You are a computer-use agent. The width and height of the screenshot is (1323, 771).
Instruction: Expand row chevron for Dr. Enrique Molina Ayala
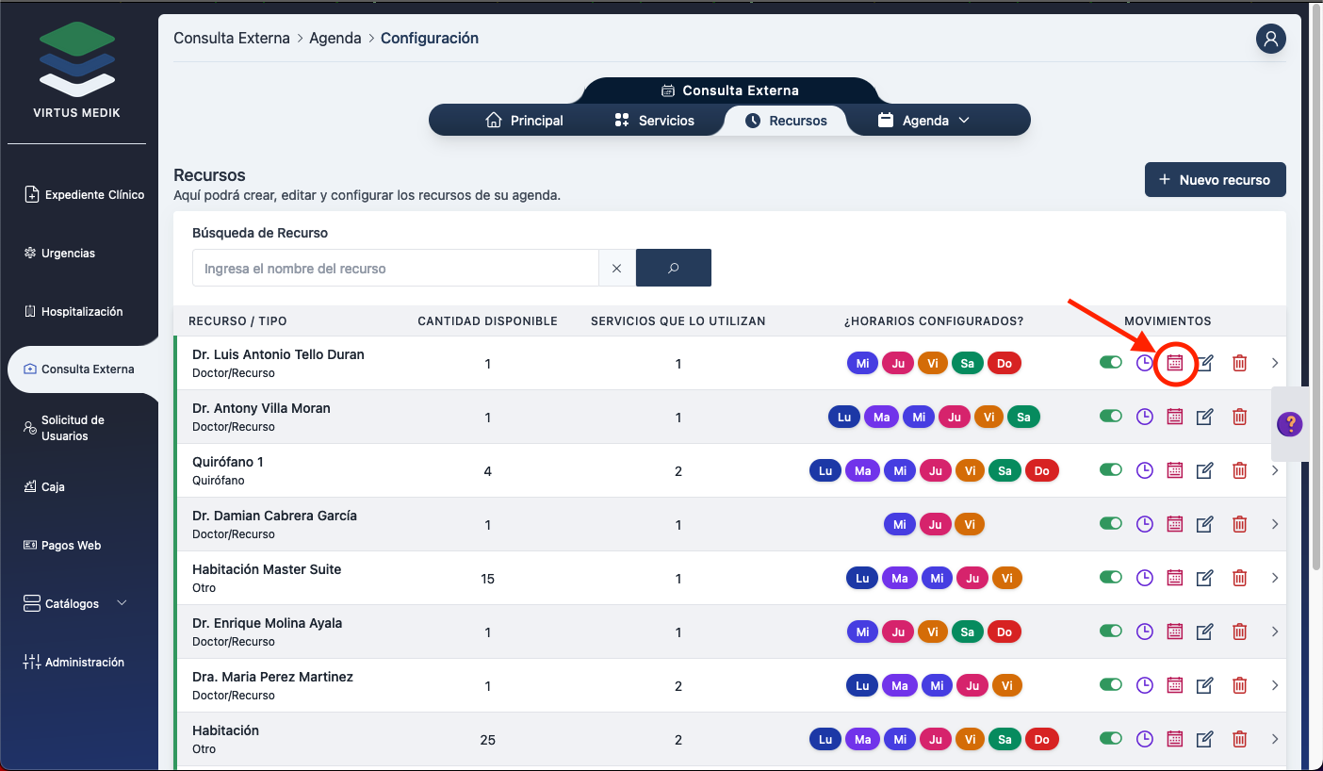1275,632
